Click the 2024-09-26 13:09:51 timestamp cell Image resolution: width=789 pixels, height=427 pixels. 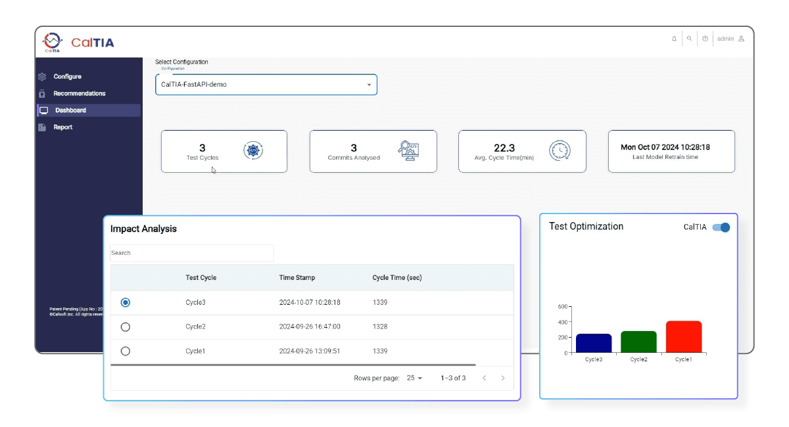310,351
